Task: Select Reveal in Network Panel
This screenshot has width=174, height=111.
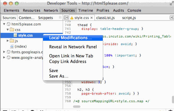Action: (x=73, y=47)
